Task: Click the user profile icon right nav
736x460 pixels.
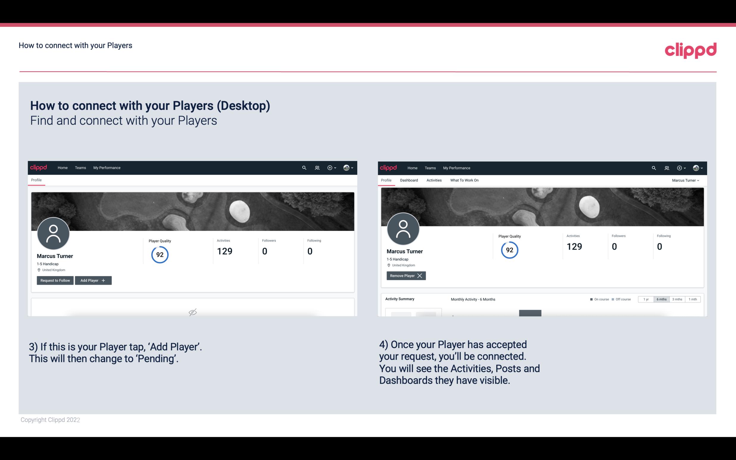Action: 697,167
